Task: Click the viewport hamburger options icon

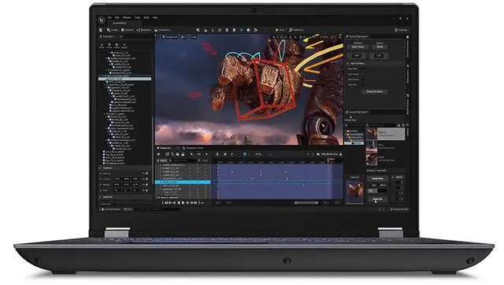Action: [158, 37]
